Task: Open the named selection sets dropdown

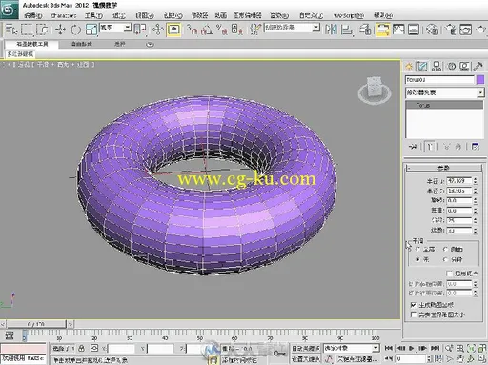Action: (x=315, y=28)
